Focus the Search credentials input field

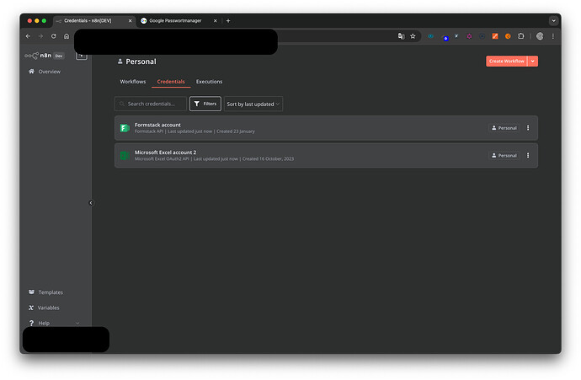click(151, 104)
